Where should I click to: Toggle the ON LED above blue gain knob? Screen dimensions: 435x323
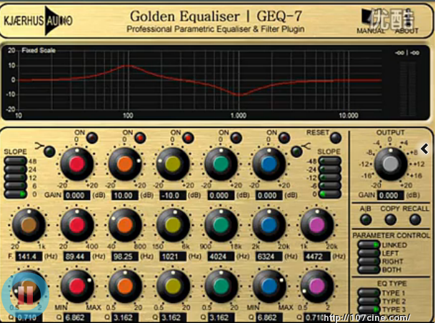coord(284,137)
